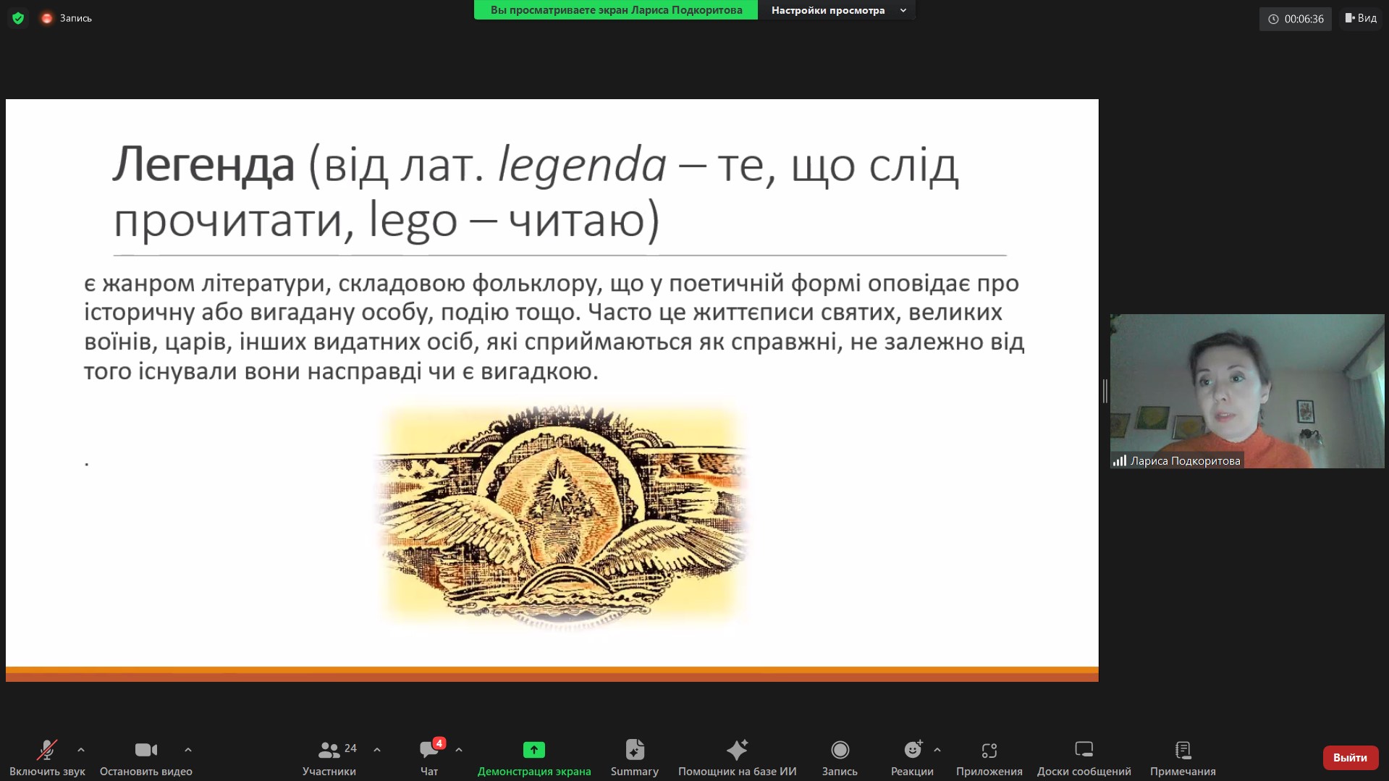The width and height of the screenshot is (1389, 781).
Task: Toggle the Запись recording button in toolbar
Action: [x=840, y=757]
